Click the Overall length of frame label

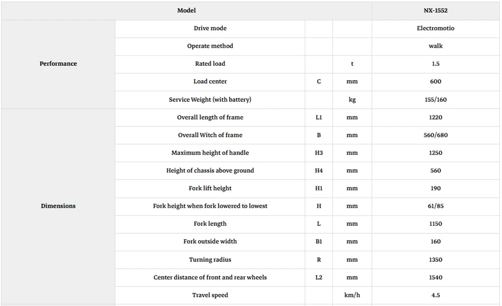tap(210, 117)
